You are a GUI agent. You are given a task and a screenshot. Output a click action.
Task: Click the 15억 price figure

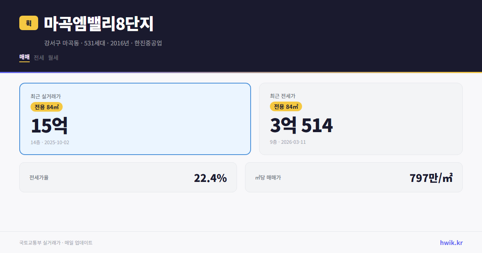49,125
